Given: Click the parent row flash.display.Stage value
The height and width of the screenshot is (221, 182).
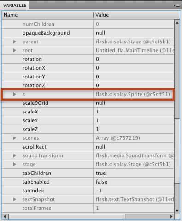Looking at the screenshot, I should coord(133,42).
